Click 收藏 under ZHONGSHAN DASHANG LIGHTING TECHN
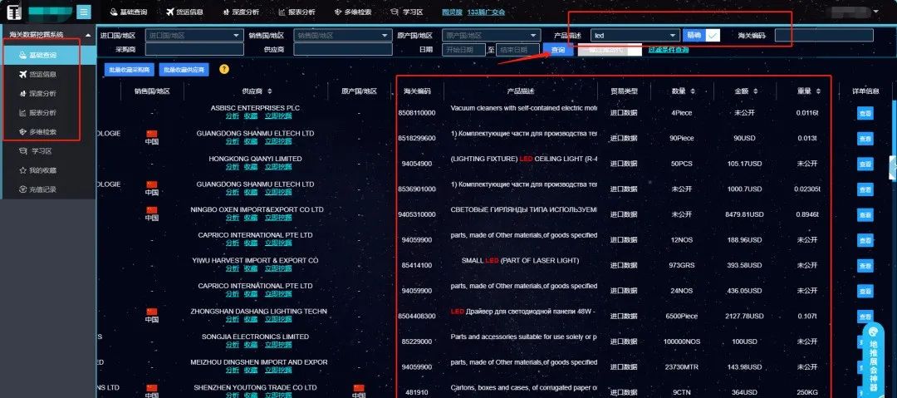897x398 pixels. [251, 320]
